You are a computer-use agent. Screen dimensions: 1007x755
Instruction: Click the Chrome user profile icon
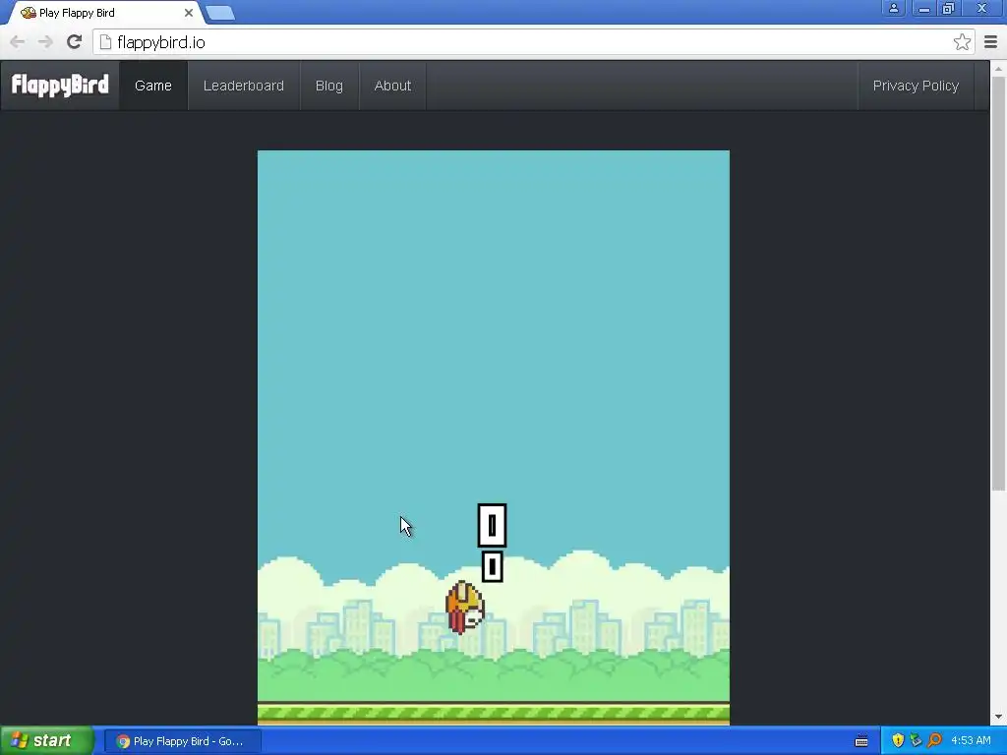pos(893,8)
